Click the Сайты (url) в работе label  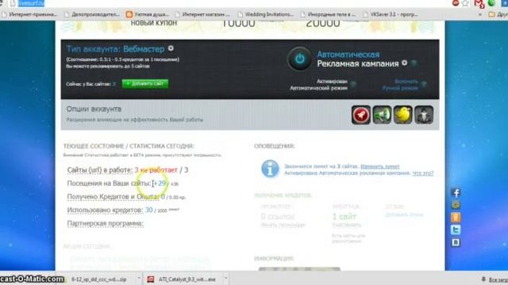click(x=100, y=170)
